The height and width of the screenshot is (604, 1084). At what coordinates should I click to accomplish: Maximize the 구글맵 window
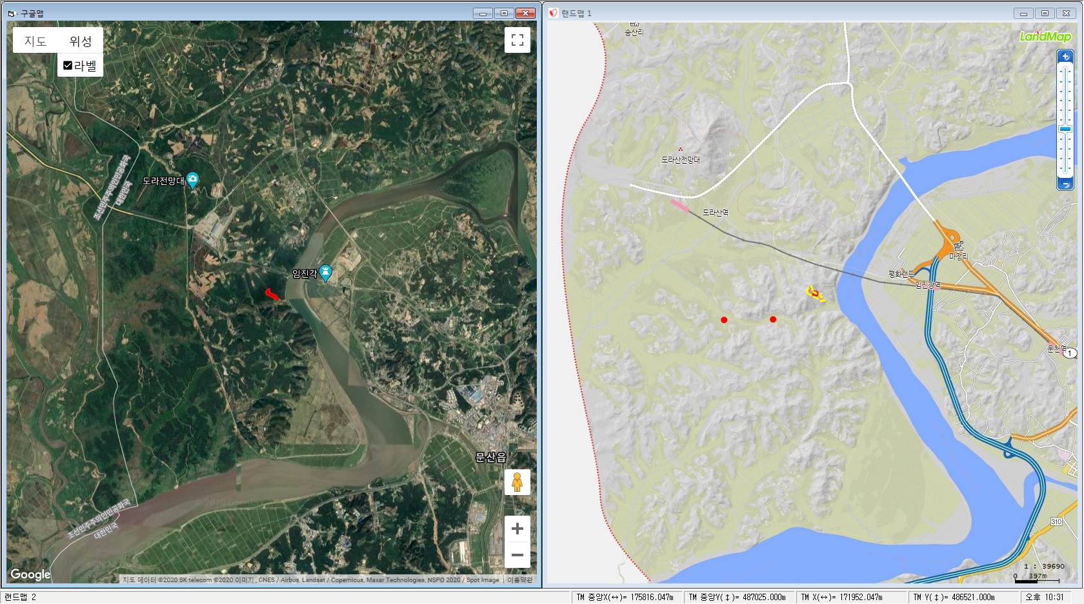click(504, 13)
